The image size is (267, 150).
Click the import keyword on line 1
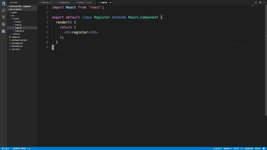coord(58,7)
